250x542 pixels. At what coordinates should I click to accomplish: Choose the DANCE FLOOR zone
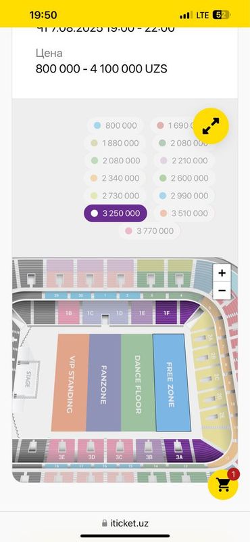tap(137, 383)
